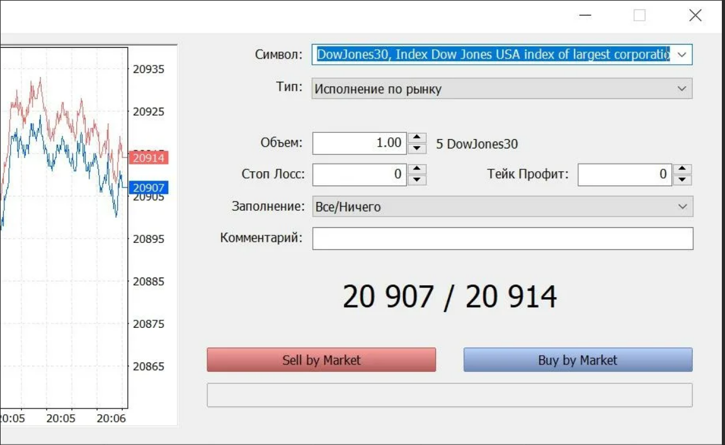Screen dimensions: 725x445
Task: Open the Тип execution type dropdown
Action: 502,88
